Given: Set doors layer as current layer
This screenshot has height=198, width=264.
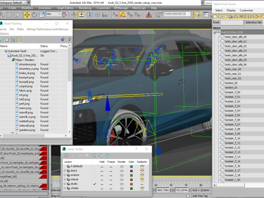Looking at the screenshot, I should tap(95, 170).
